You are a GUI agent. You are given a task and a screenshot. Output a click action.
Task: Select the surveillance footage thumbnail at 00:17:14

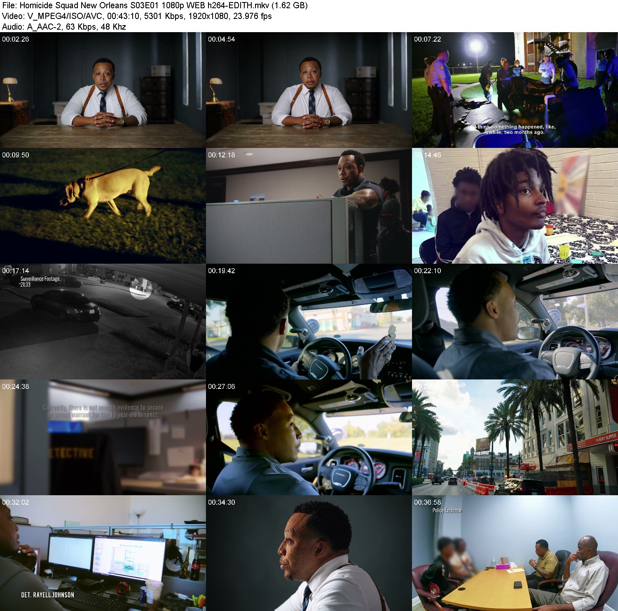point(103,322)
